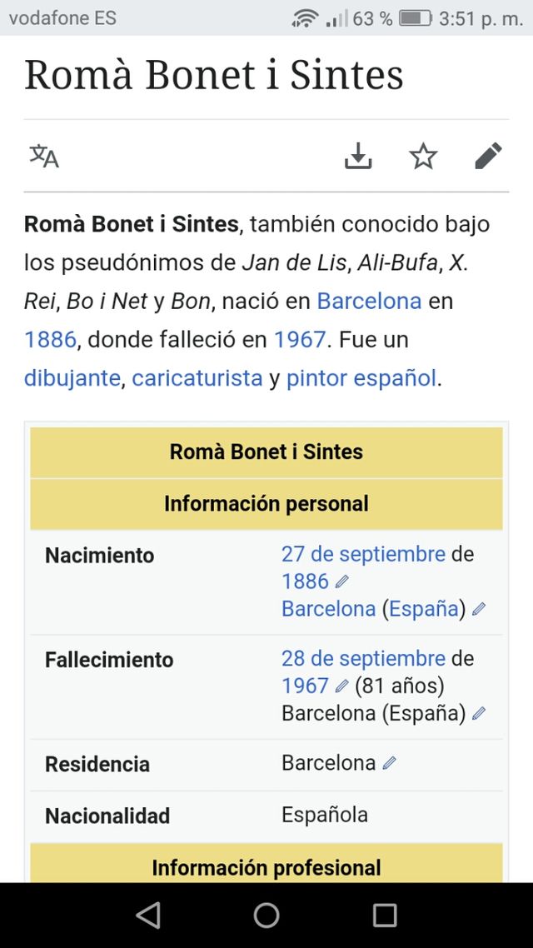Star the article to save it

coord(423,156)
